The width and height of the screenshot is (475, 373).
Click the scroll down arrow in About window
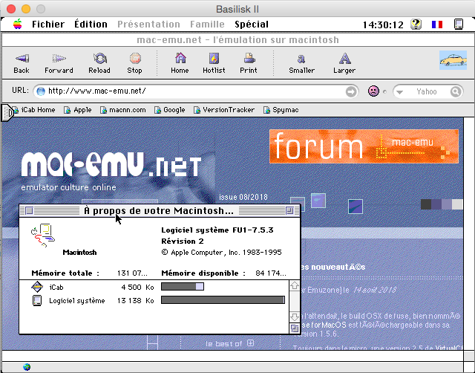click(295, 317)
